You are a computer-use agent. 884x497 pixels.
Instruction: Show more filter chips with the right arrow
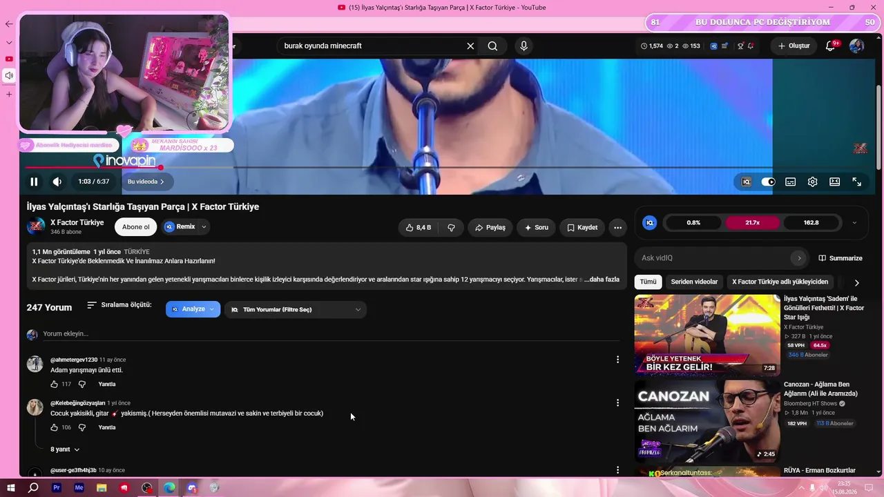[856, 282]
